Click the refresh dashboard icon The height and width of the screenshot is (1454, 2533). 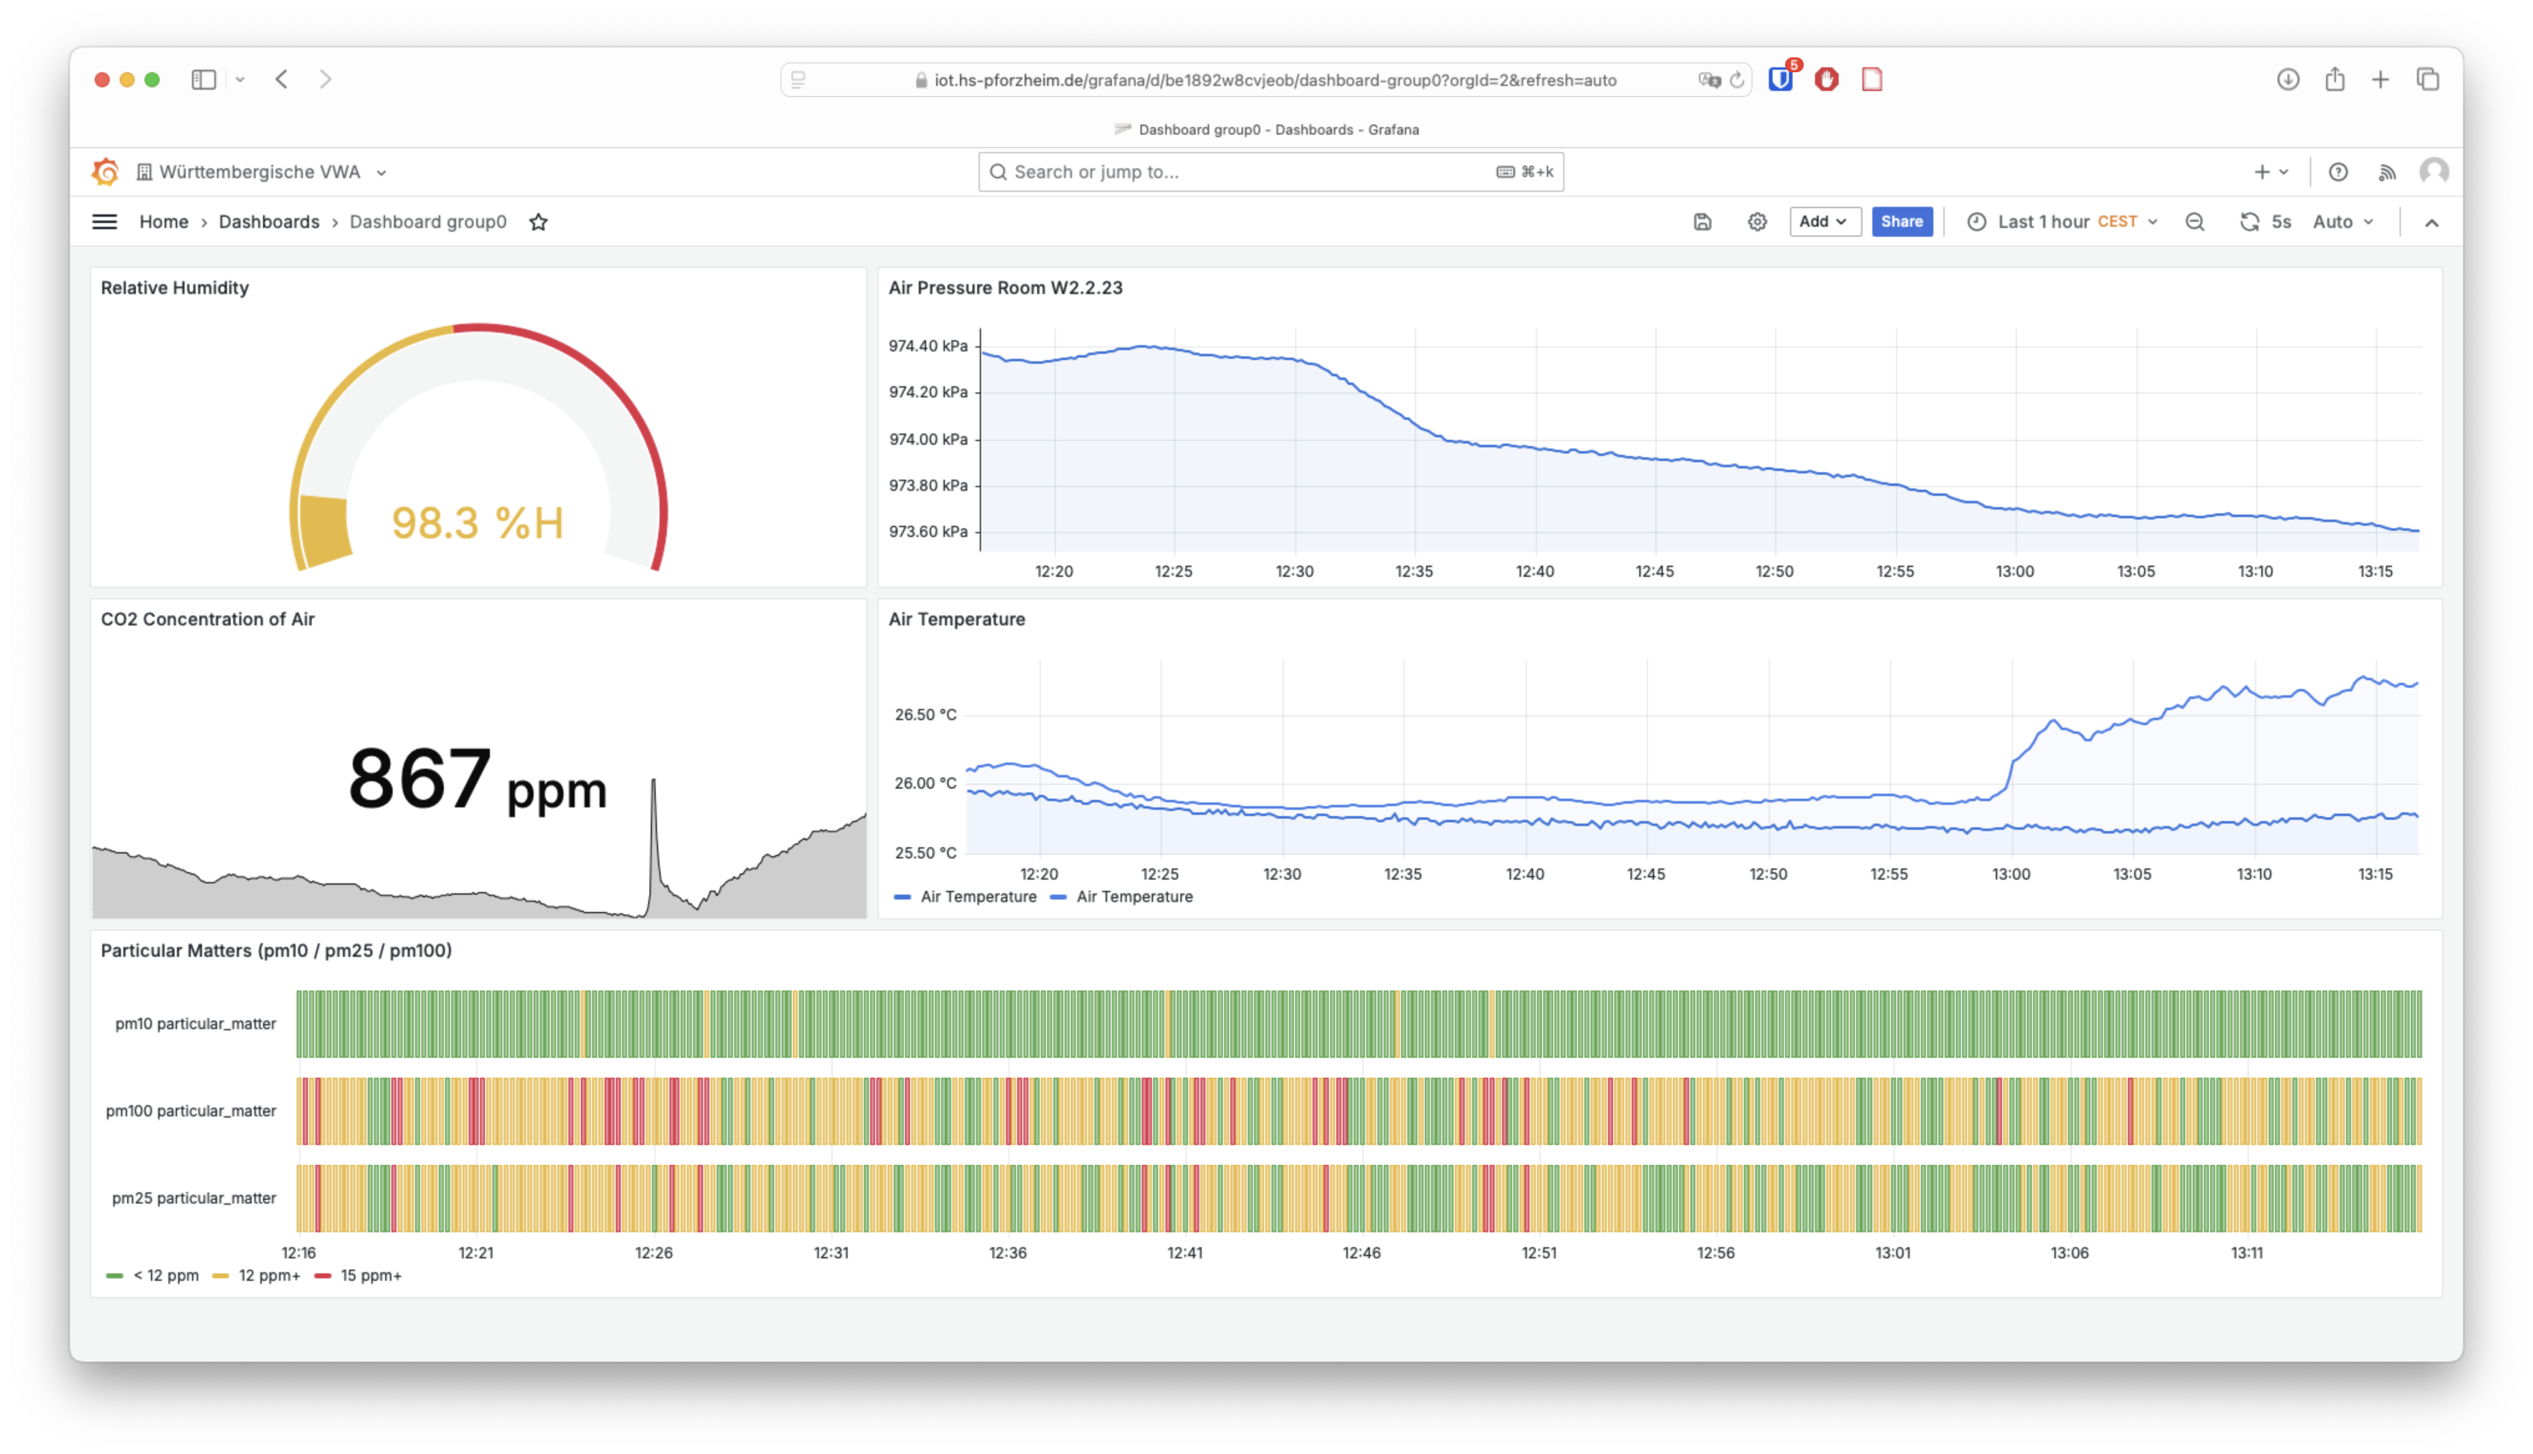[x=2248, y=222]
